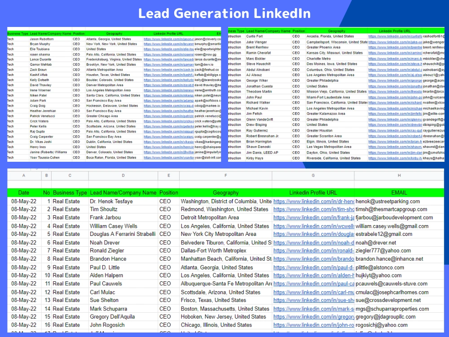
Task: Follow Frank Jarbou's LinkedIn profile link
Action: [313, 217]
